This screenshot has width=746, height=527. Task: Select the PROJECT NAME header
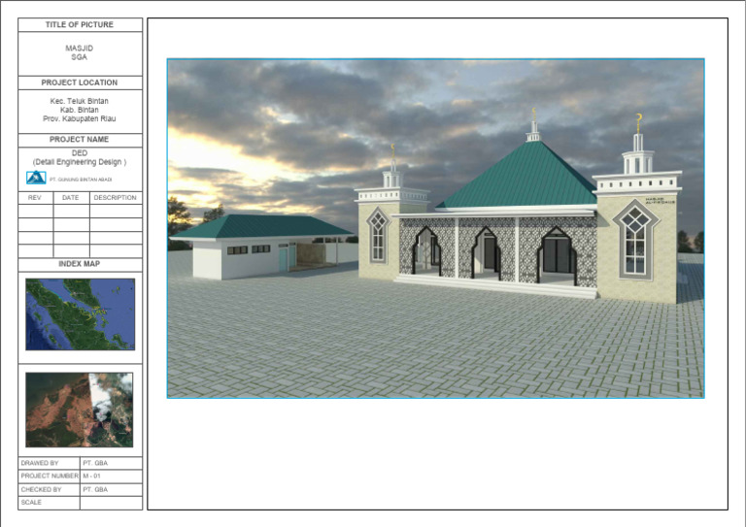(79, 139)
